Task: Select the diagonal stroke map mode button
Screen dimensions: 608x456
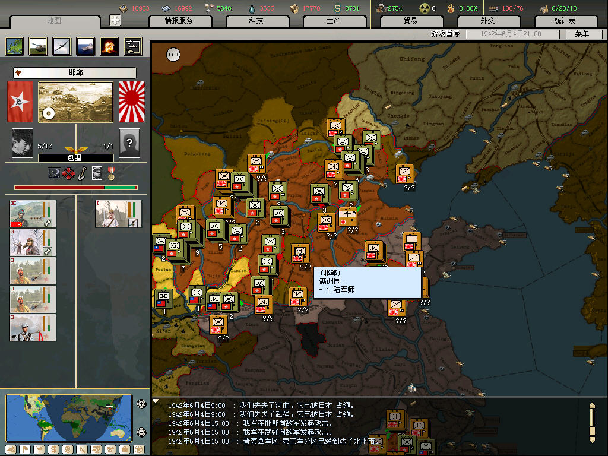Action: click(x=82, y=449)
